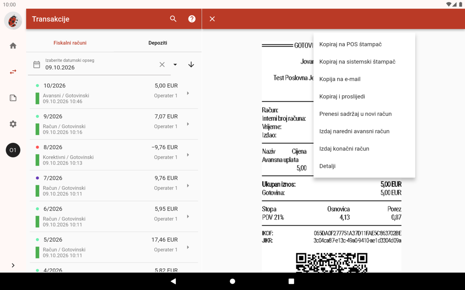
Task: Select transaction 6/2026 title
Action: click(x=53, y=209)
